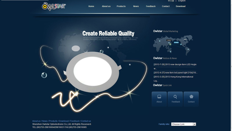The height and width of the screenshot is (131, 232).
Task: Open Contact in top navigation
Action: click(x=166, y=6)
